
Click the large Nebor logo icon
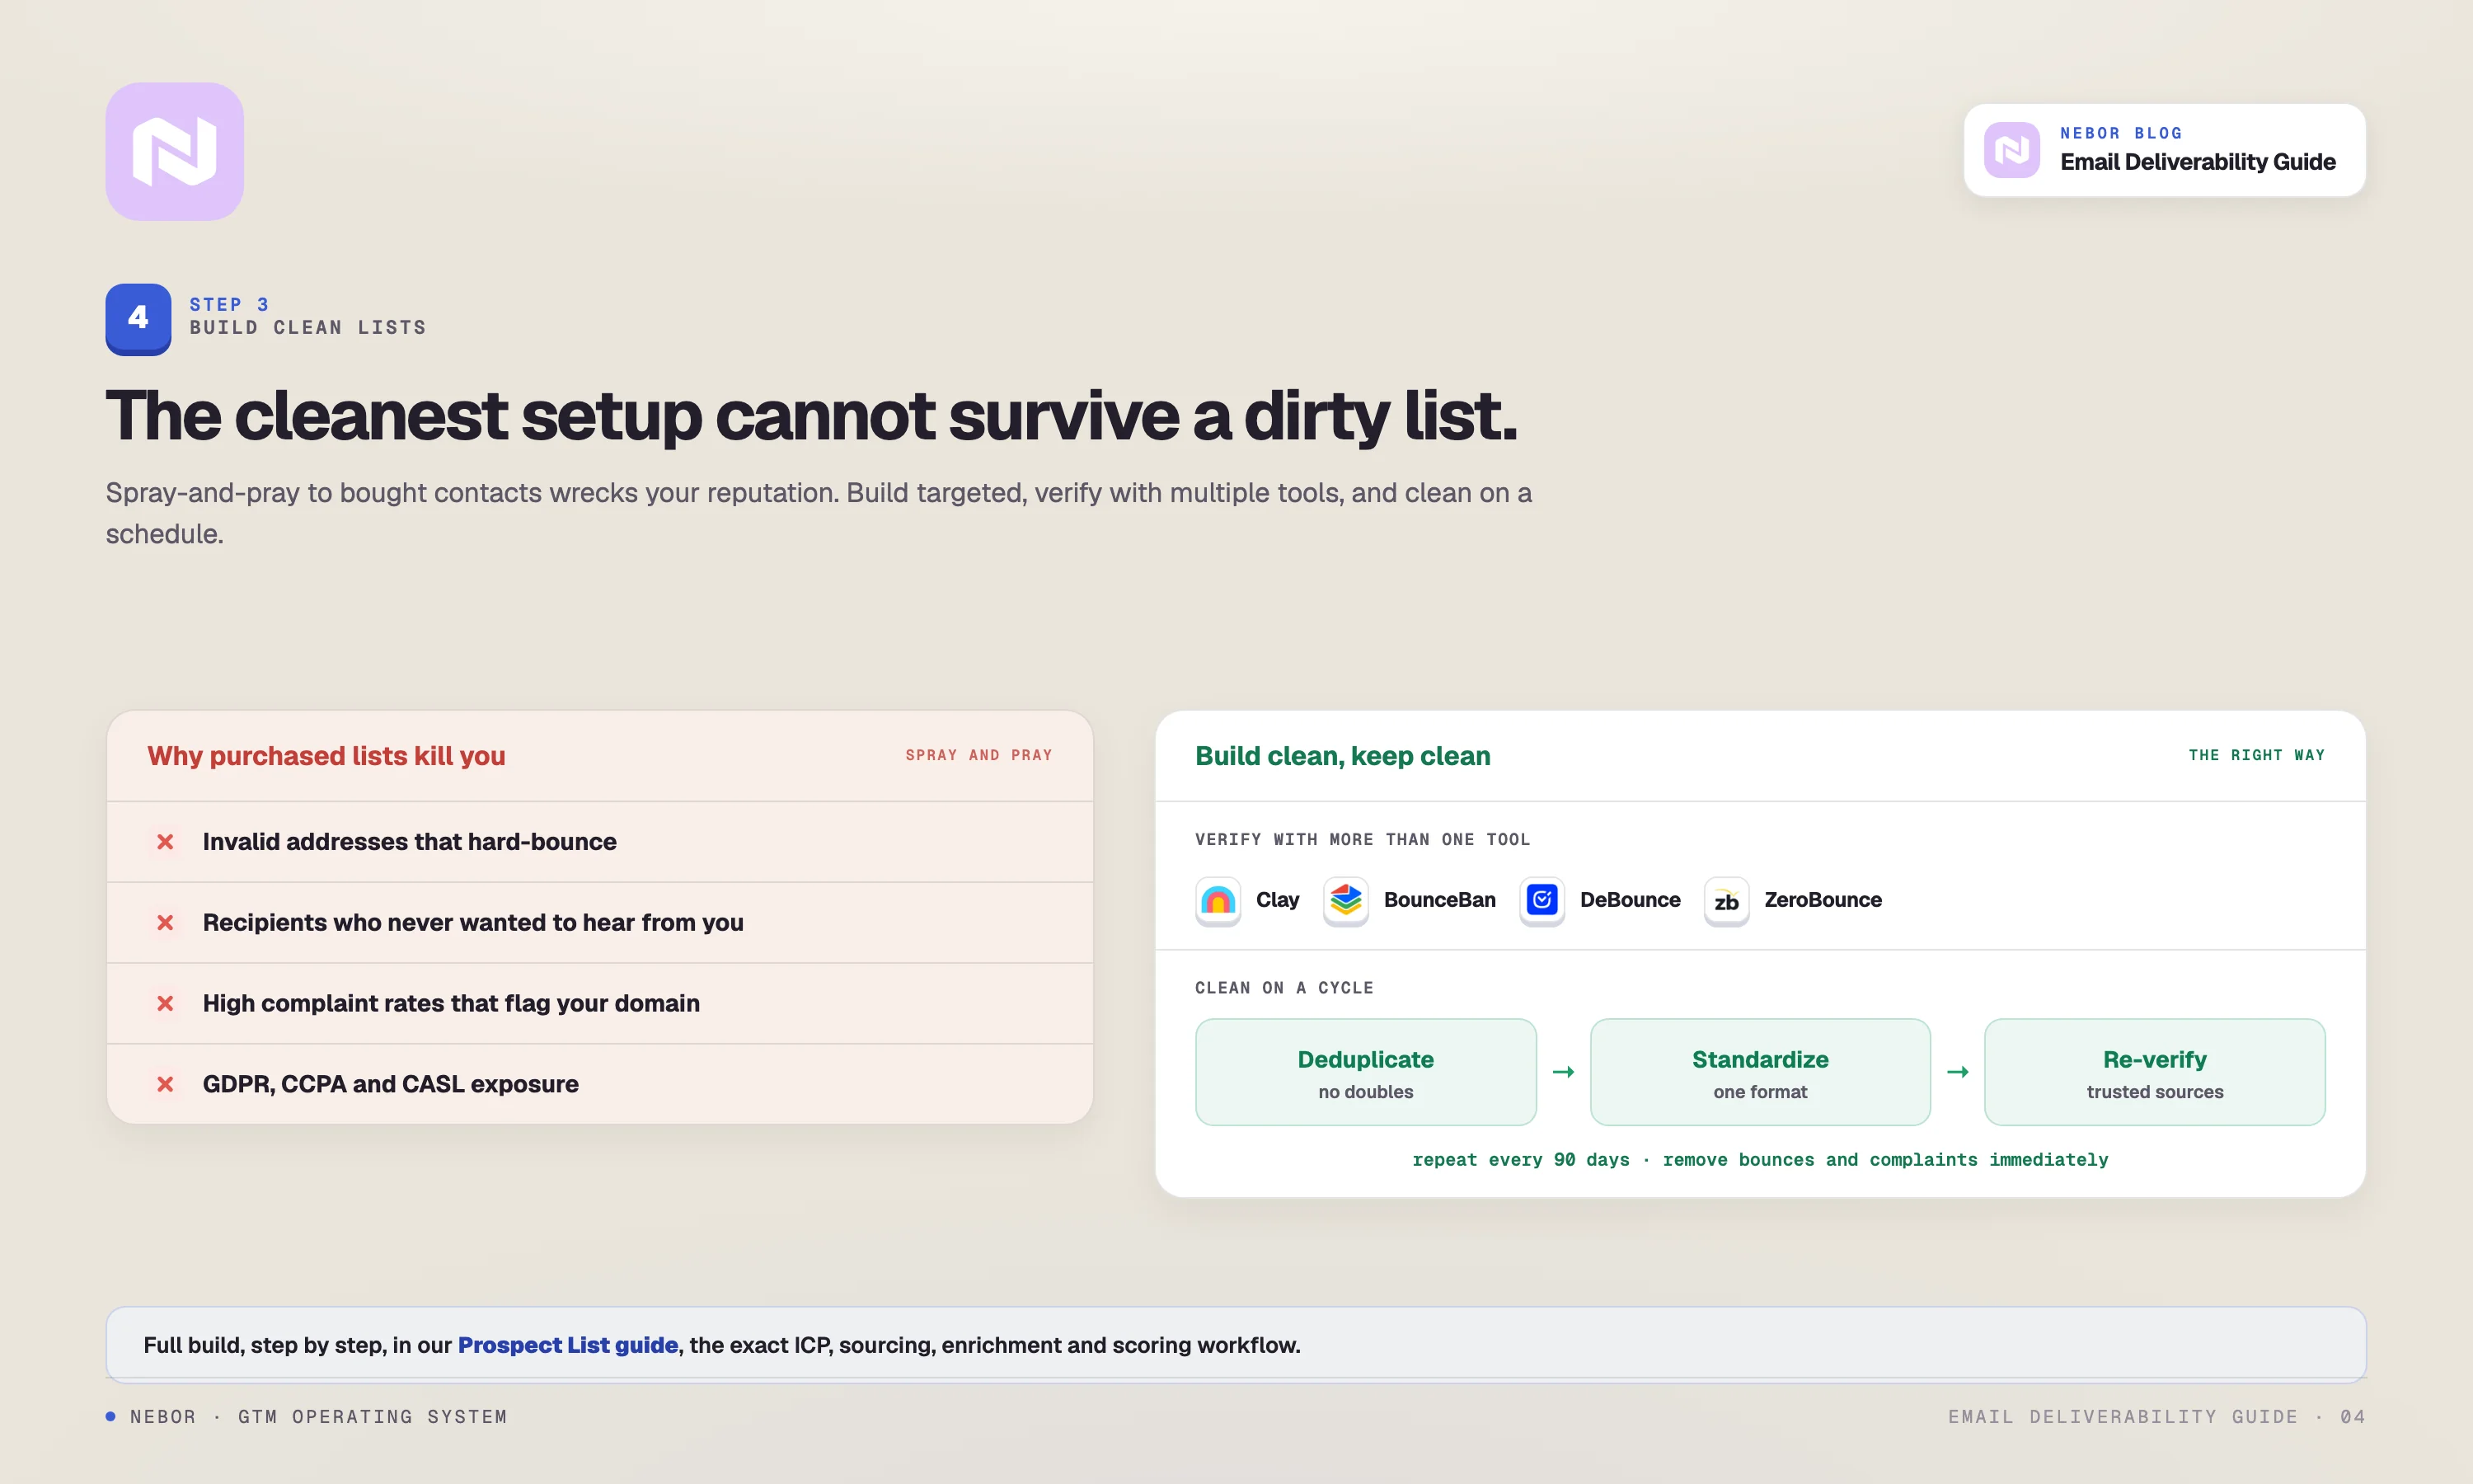(x=175, y=151)
